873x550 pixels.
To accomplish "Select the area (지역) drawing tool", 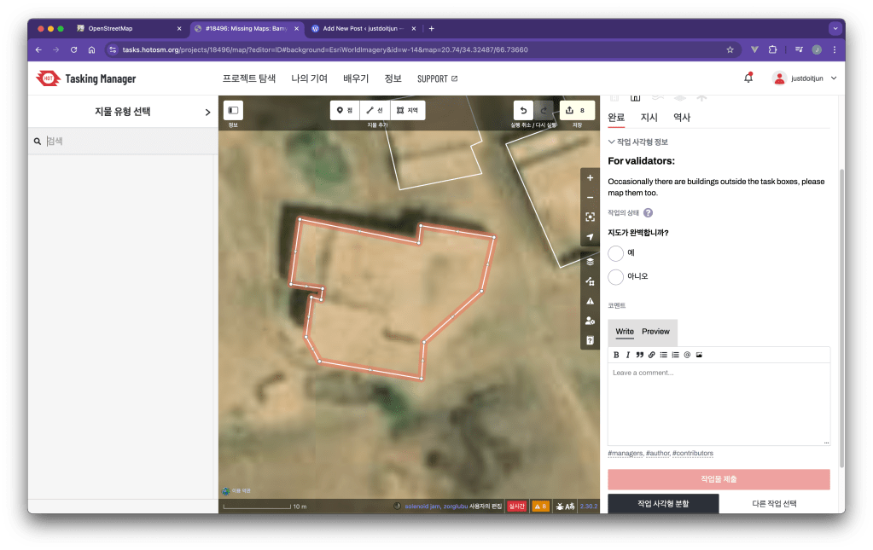I will tap(407, 110).
